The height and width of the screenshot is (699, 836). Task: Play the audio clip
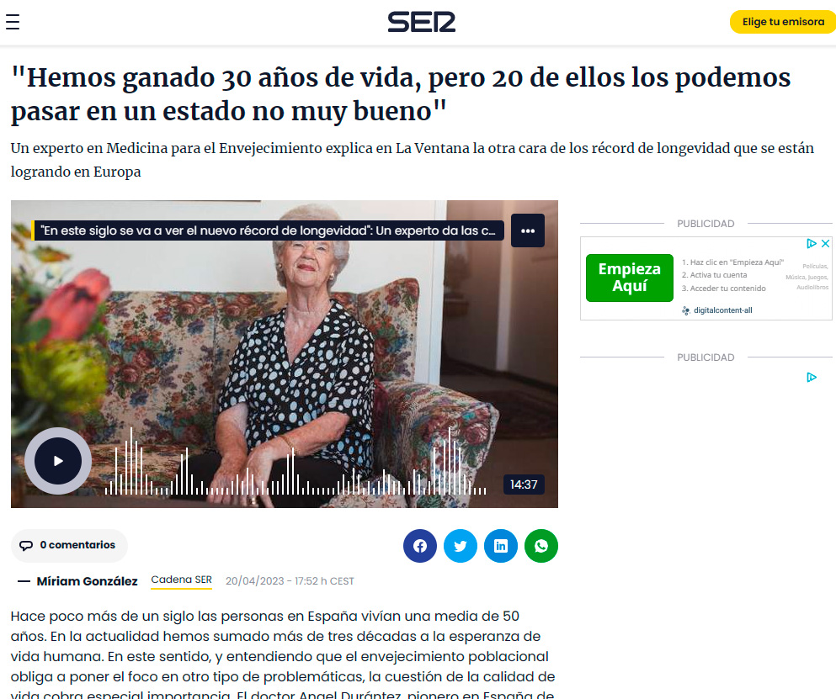[x=58, y=461]
